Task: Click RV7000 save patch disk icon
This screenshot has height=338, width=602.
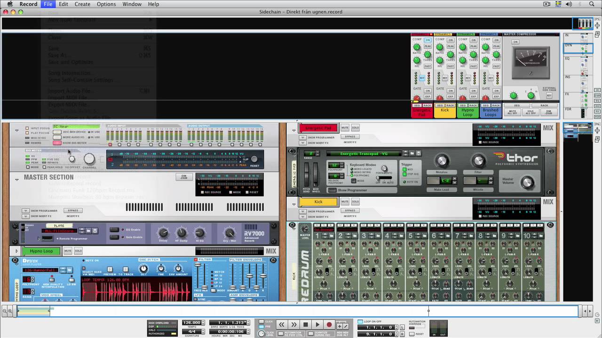Action: (95, 230)
